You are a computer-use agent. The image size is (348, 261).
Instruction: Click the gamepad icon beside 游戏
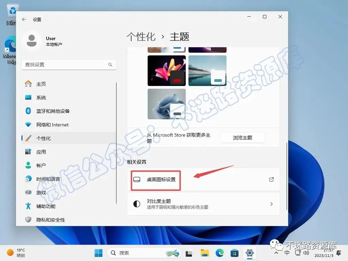tap(28, 192)
